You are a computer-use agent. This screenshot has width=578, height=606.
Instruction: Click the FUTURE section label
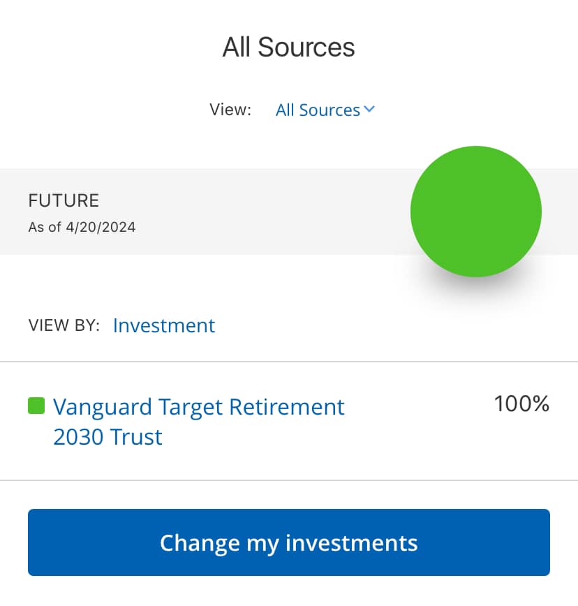pos(64,200)
